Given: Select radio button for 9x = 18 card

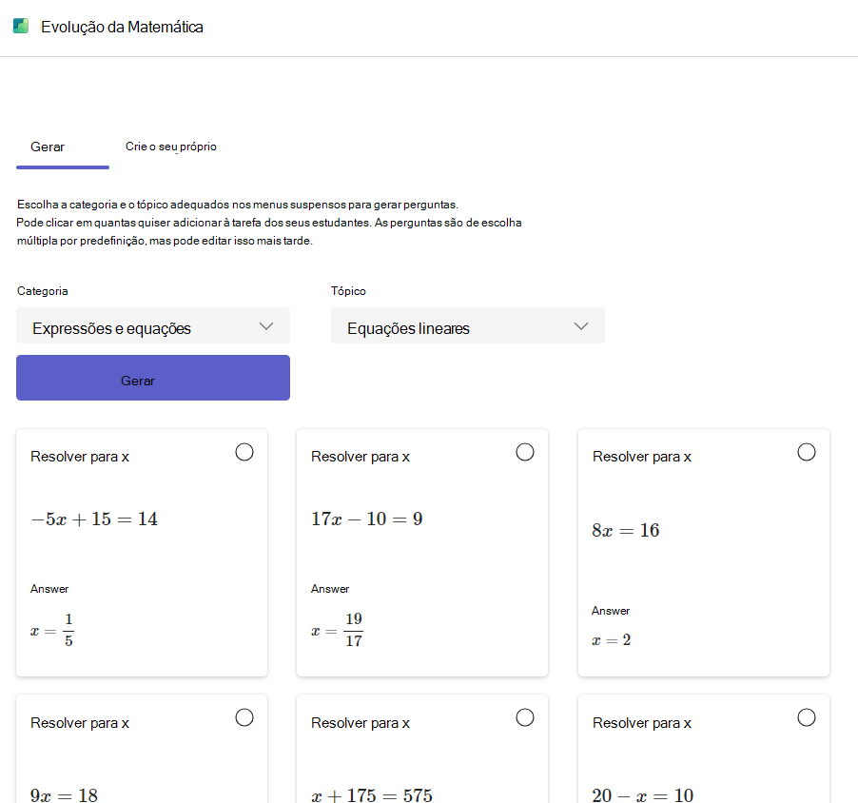Looking at the screenshot, I should pos(244,717).
